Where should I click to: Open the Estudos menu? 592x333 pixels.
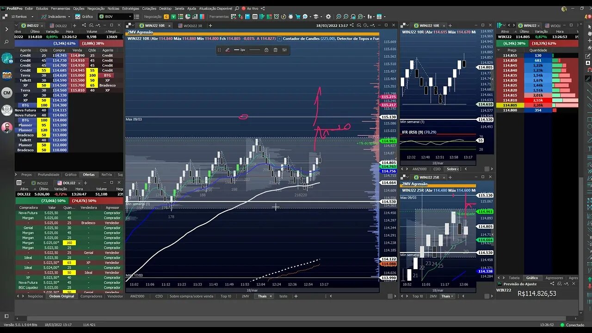pyautogui.click(x=42, y=8)
